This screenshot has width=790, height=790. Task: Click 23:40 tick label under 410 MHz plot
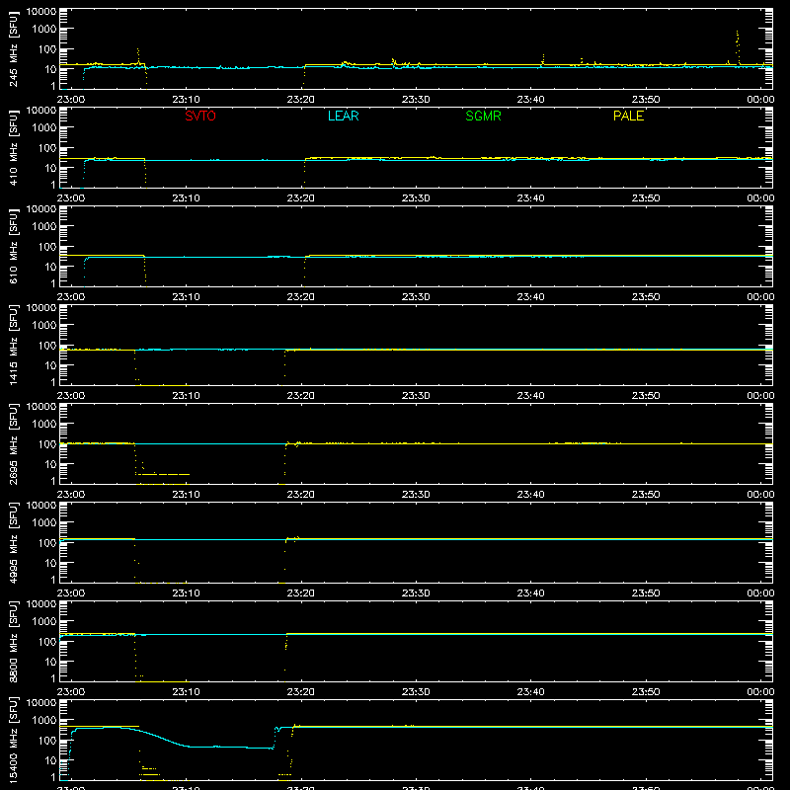530,198
